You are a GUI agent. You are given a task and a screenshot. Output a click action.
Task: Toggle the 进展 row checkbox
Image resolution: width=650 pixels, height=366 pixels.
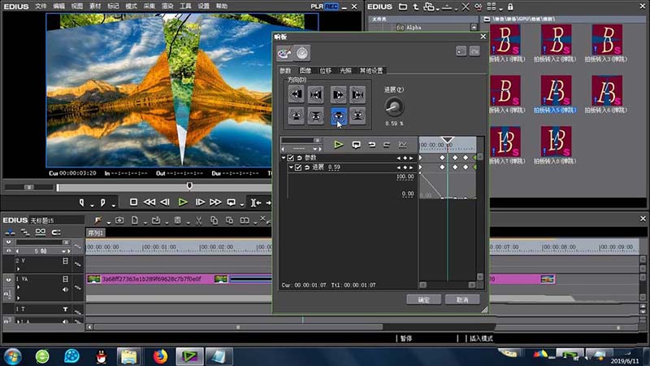pyautogui.click(x=298, y=168)
